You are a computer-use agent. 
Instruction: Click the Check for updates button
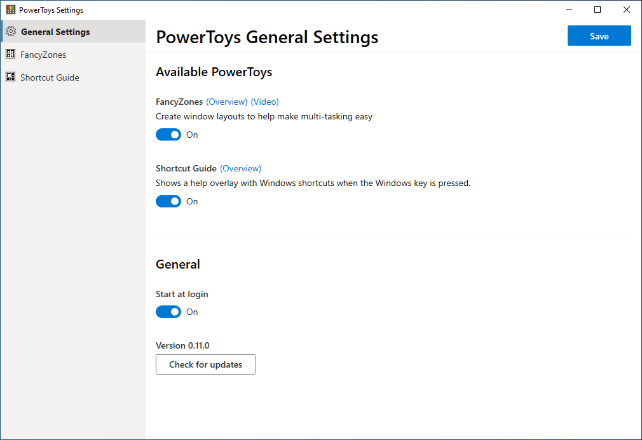pyautogui.click(x=205, y=364)
